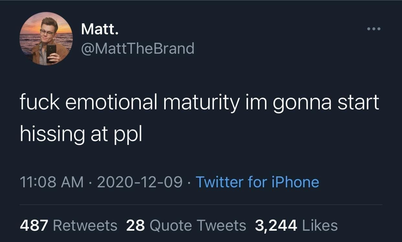This screenshot has width=402, height=242.
Task: Show the "Likes" label list
Action: click(320, 225)
